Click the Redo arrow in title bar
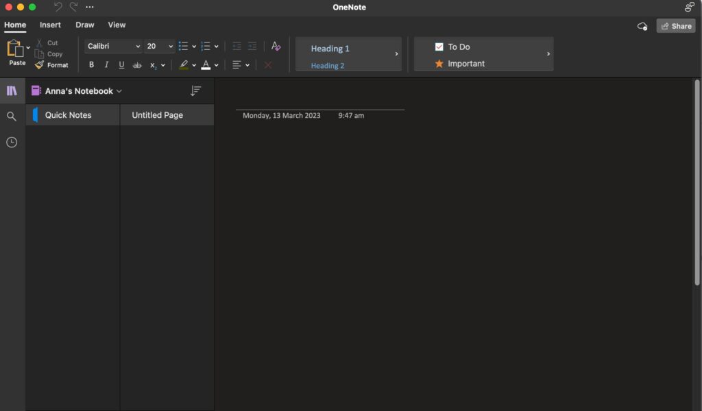The height and width of the screenshot is (411, 702). coord(74,7)
